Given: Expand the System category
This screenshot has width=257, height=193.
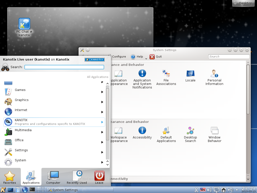Looking at the screenshot, I should 54,162.
